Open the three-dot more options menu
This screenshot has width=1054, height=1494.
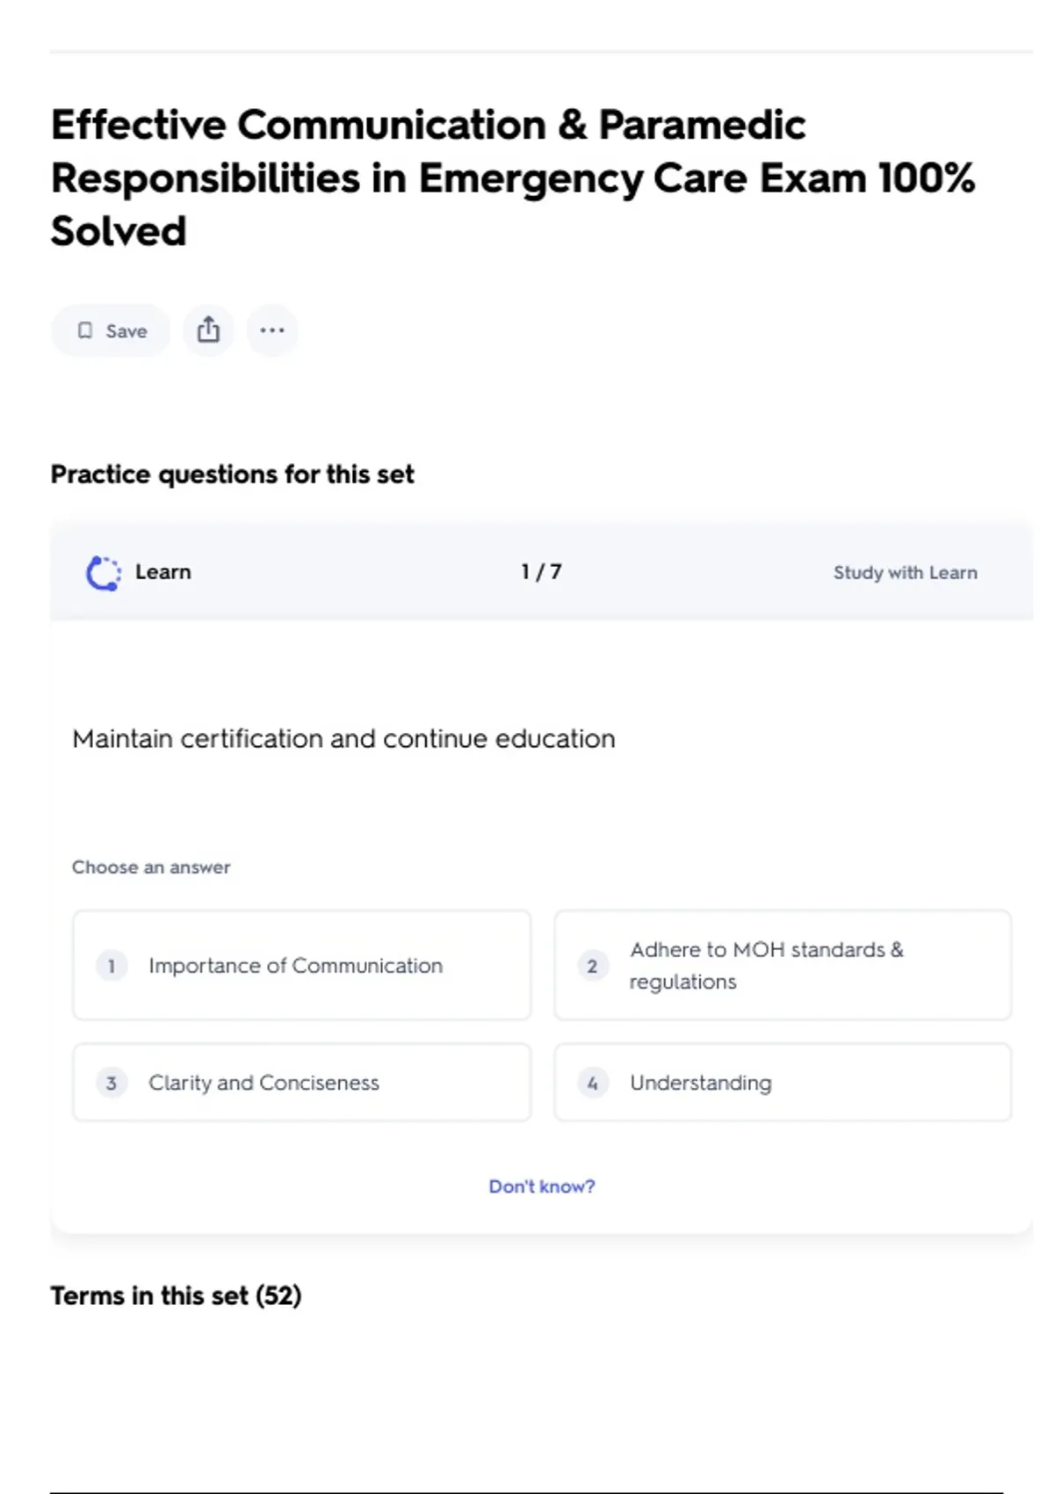272,330
